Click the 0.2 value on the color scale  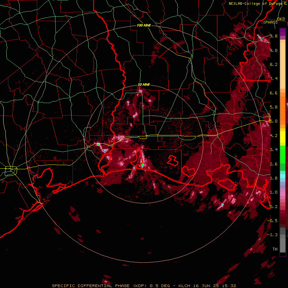[x=274, y=207]
